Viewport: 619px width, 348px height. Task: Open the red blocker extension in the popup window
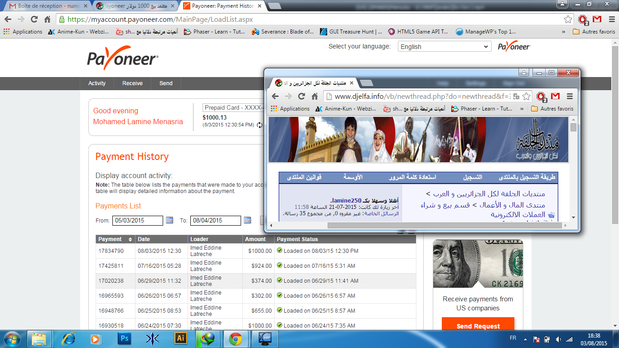pos(541,97)
